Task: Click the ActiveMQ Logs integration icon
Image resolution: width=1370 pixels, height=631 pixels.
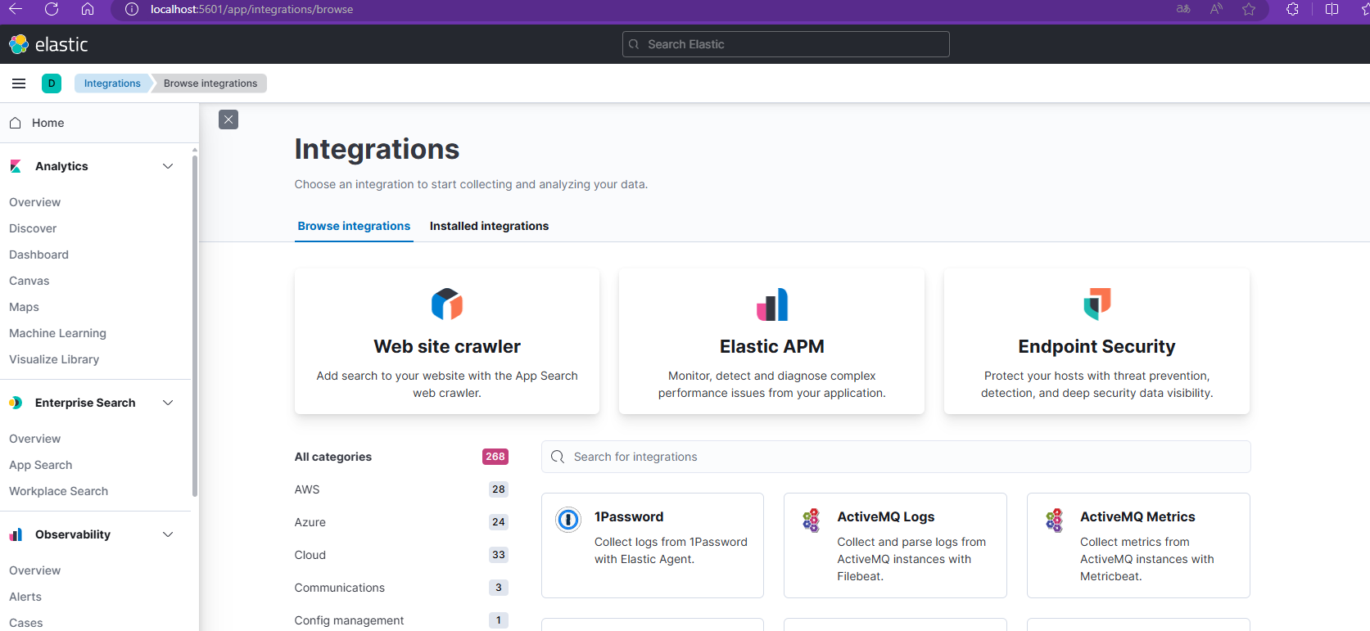Action: [811, 520]
